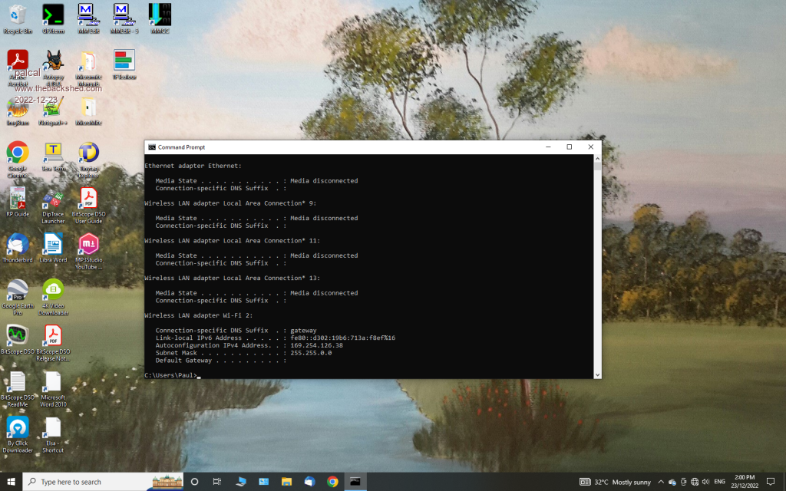Click the Command Prompt scrollbar up arrow

(597, 158)
